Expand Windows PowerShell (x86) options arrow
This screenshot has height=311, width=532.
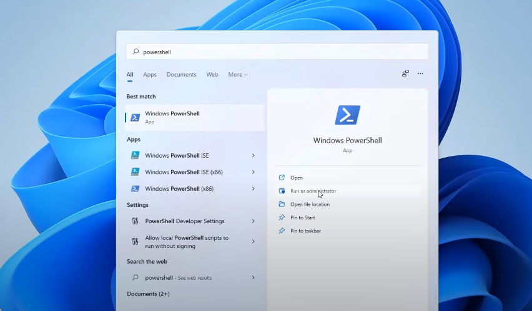tap(253, 188)
